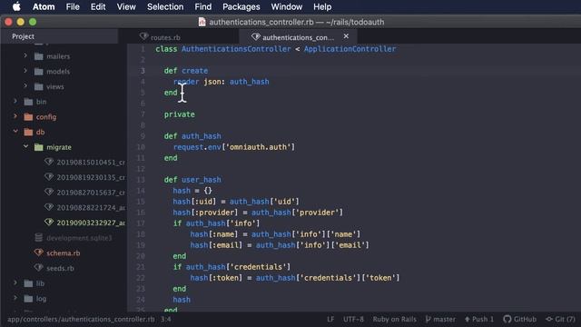581x327 pixels.
Task: Click the GitHub octocat status icon
Action: 507,319
